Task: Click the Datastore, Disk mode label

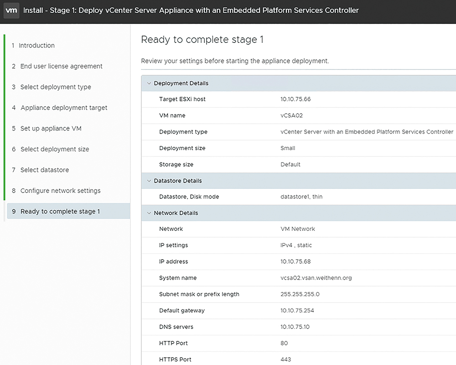Action: pyautogui.click(x=189, y=197)
